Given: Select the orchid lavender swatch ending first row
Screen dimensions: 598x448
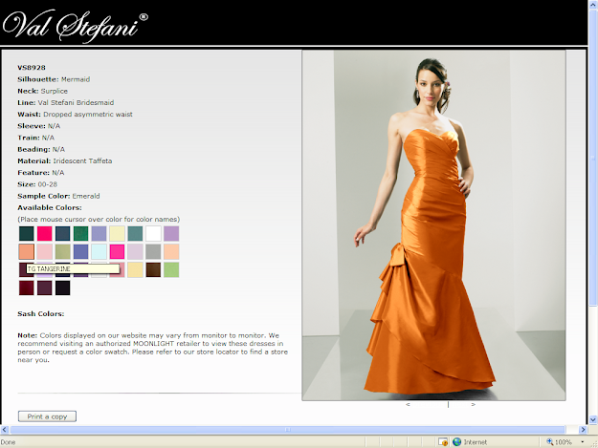Looking at the screenshot, I should tap(171, 233).
